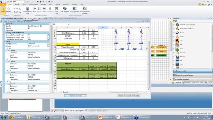
Task: Click the New document icon in quick access toolbar
Action: (5, 1)
